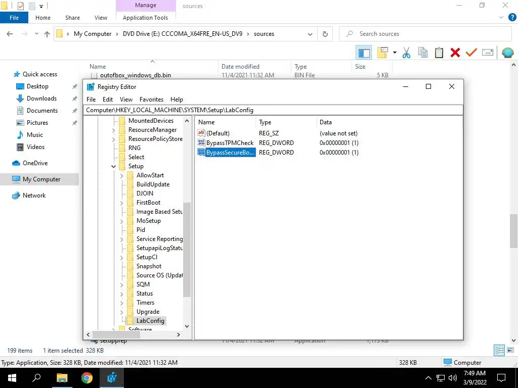Open the folder options dropdown arrow

(395, 53)
